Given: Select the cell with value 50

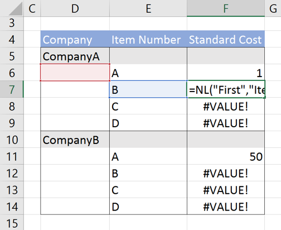Looking at the screenshot, I should click(x=226, y=156).
